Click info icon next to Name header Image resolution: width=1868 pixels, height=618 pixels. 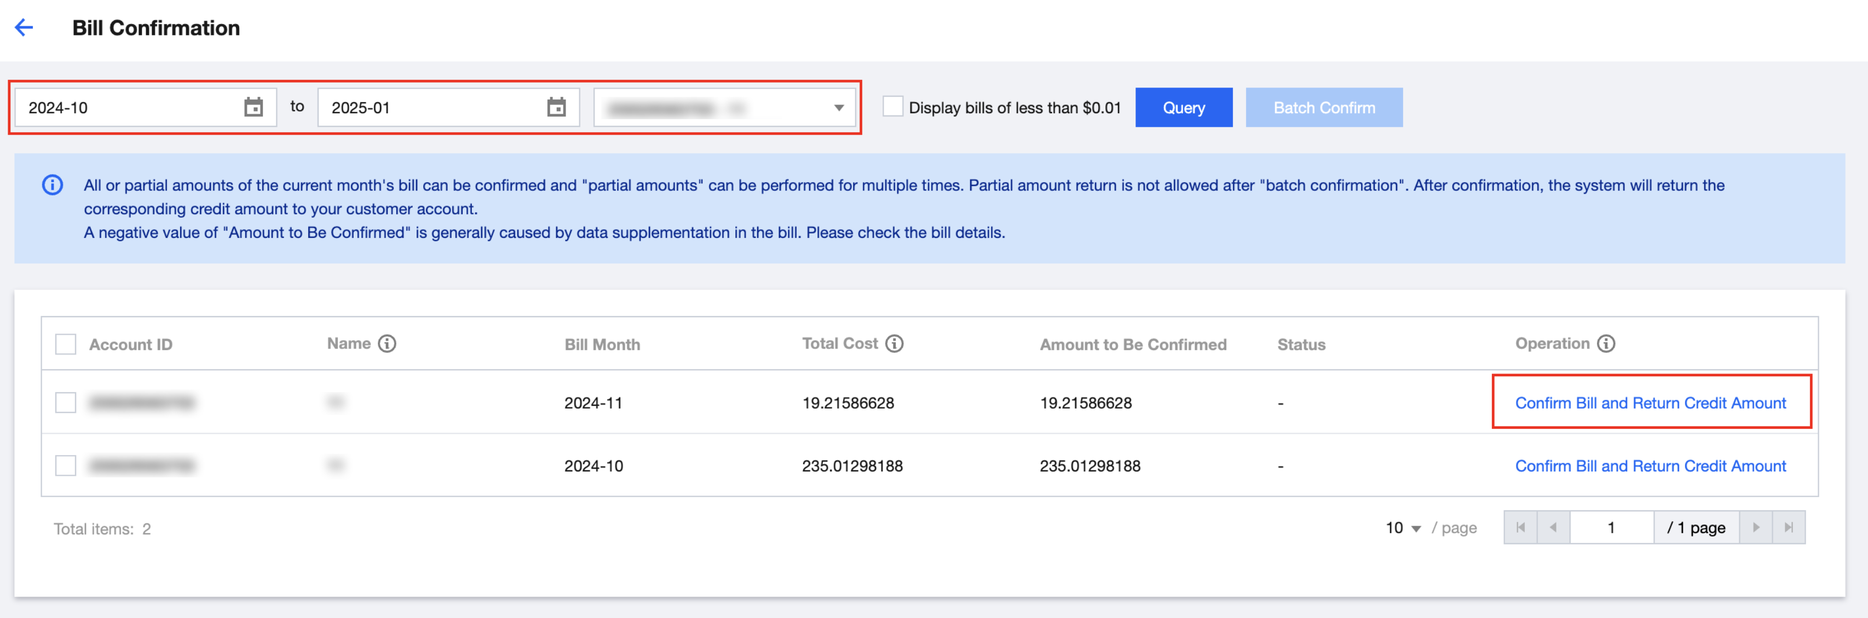pyautogui.click(x=387, y=343)
